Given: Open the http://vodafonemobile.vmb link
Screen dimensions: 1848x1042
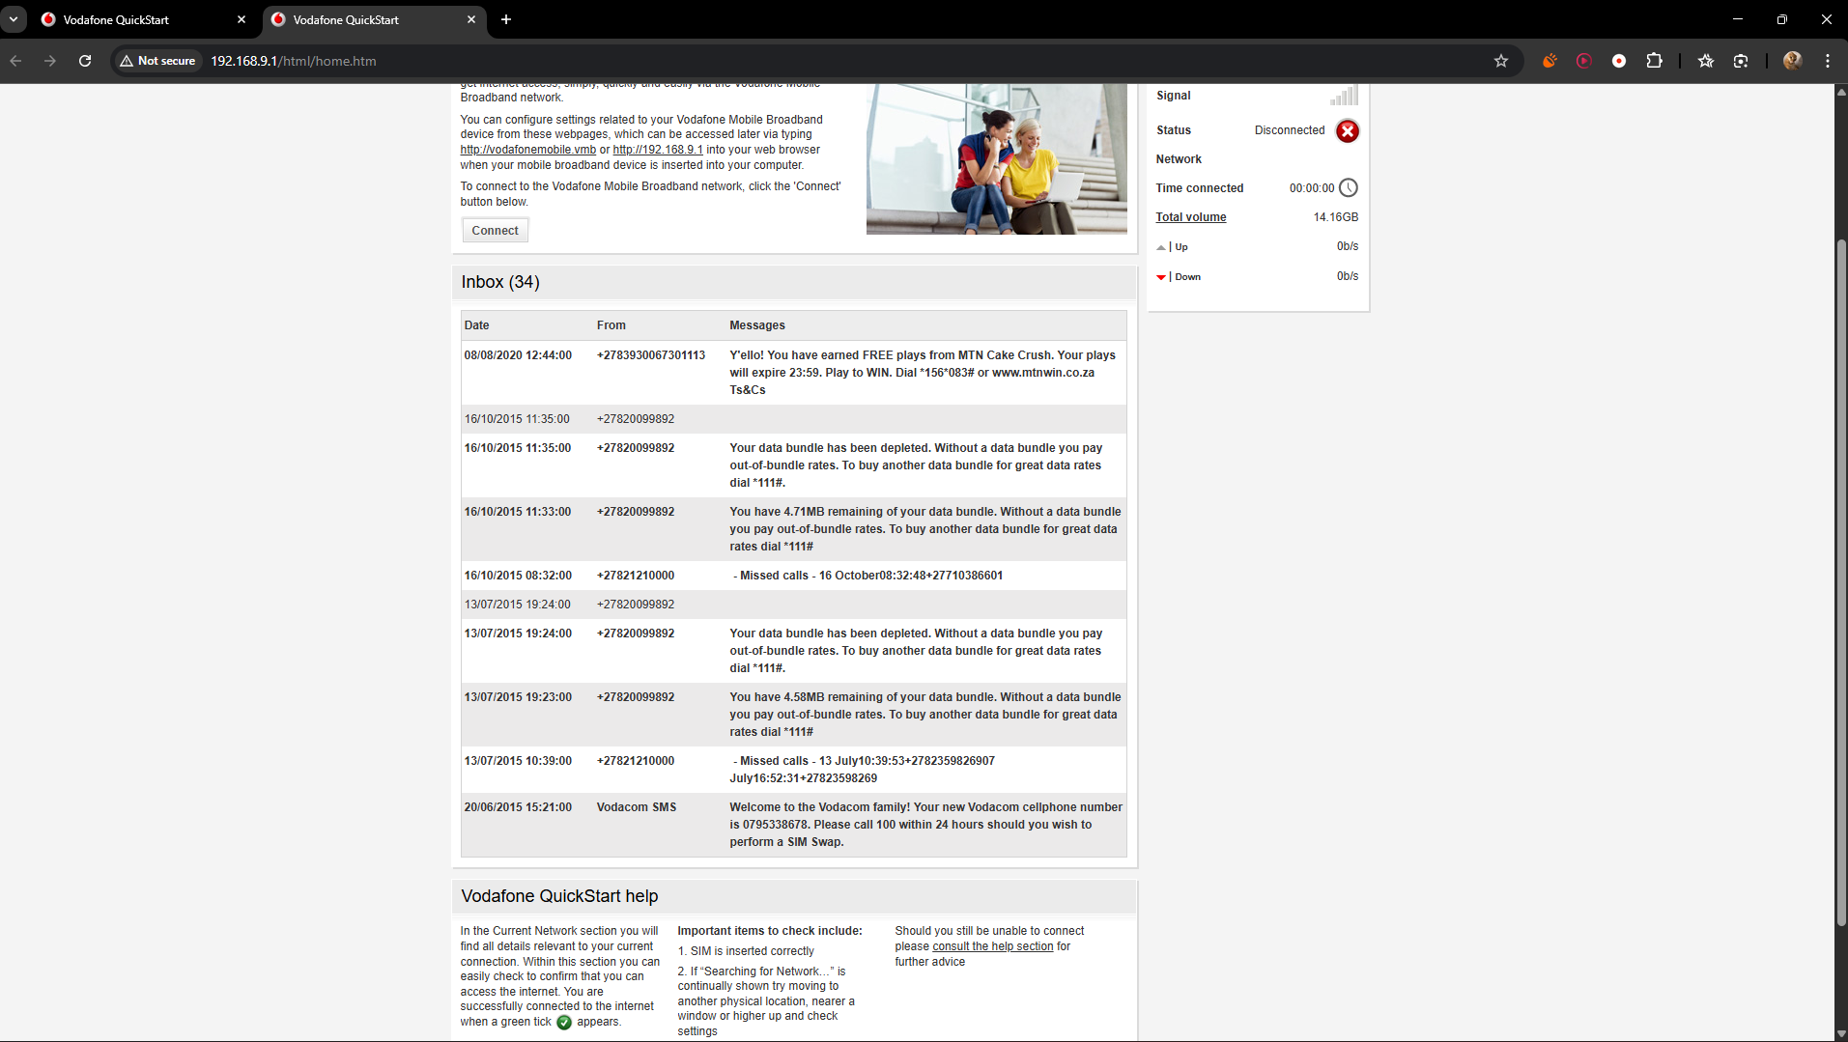Looking at the screenshot, I should pyautogui.click(x=527, y=150).
